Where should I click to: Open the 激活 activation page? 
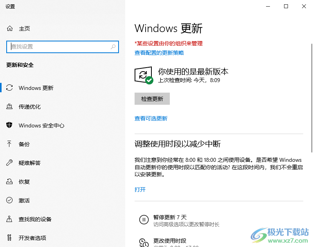click(24, 200)
